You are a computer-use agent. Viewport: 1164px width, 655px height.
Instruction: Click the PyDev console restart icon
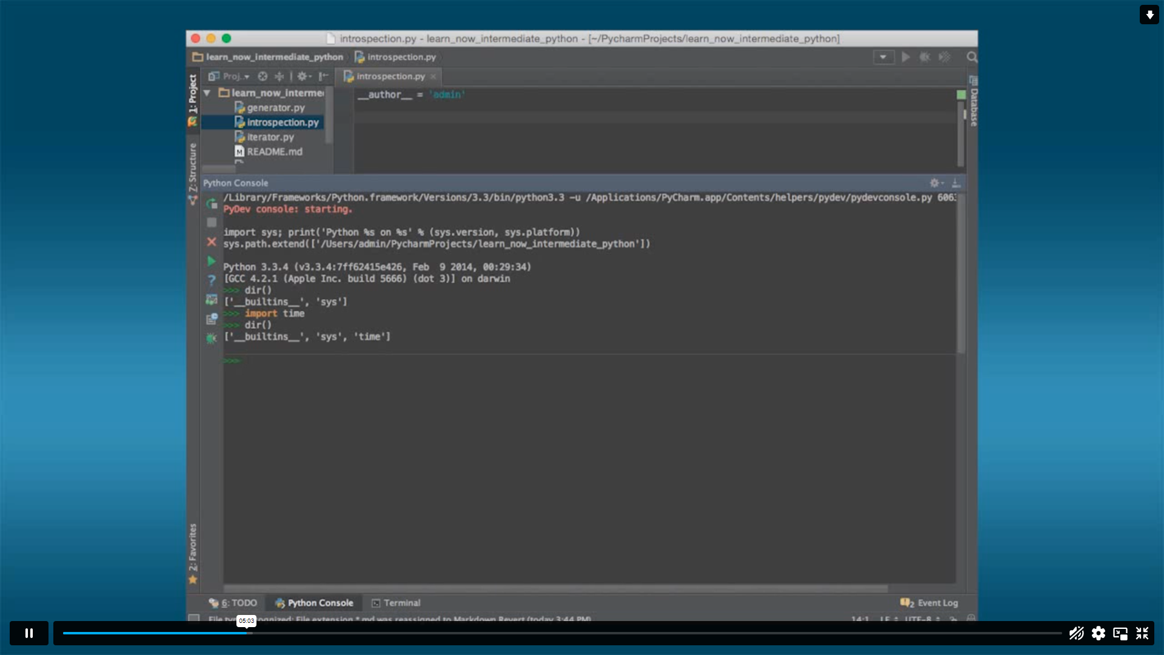click(x=211, y=203)
